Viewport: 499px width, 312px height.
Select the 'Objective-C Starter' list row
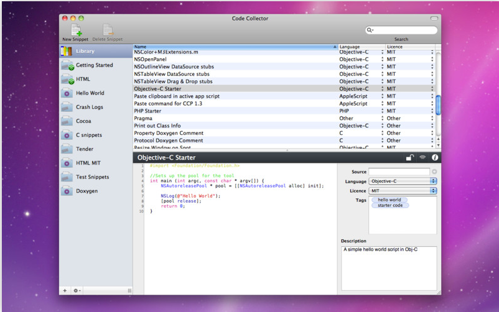[284, 89]
